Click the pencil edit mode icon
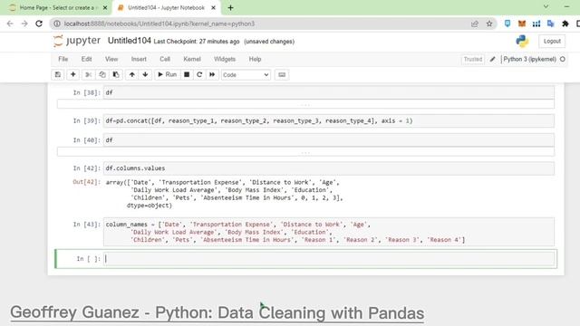580x326 pixels. (x=492, y=59)
